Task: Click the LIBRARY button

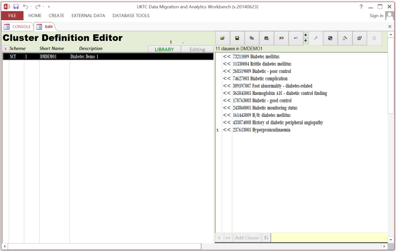Action: coord(164,49)
